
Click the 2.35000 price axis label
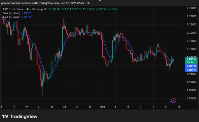[x=191, y=8]
